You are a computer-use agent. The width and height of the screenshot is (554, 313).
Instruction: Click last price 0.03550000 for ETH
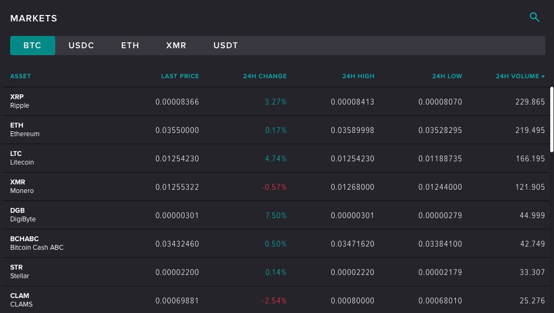[177, 130]
